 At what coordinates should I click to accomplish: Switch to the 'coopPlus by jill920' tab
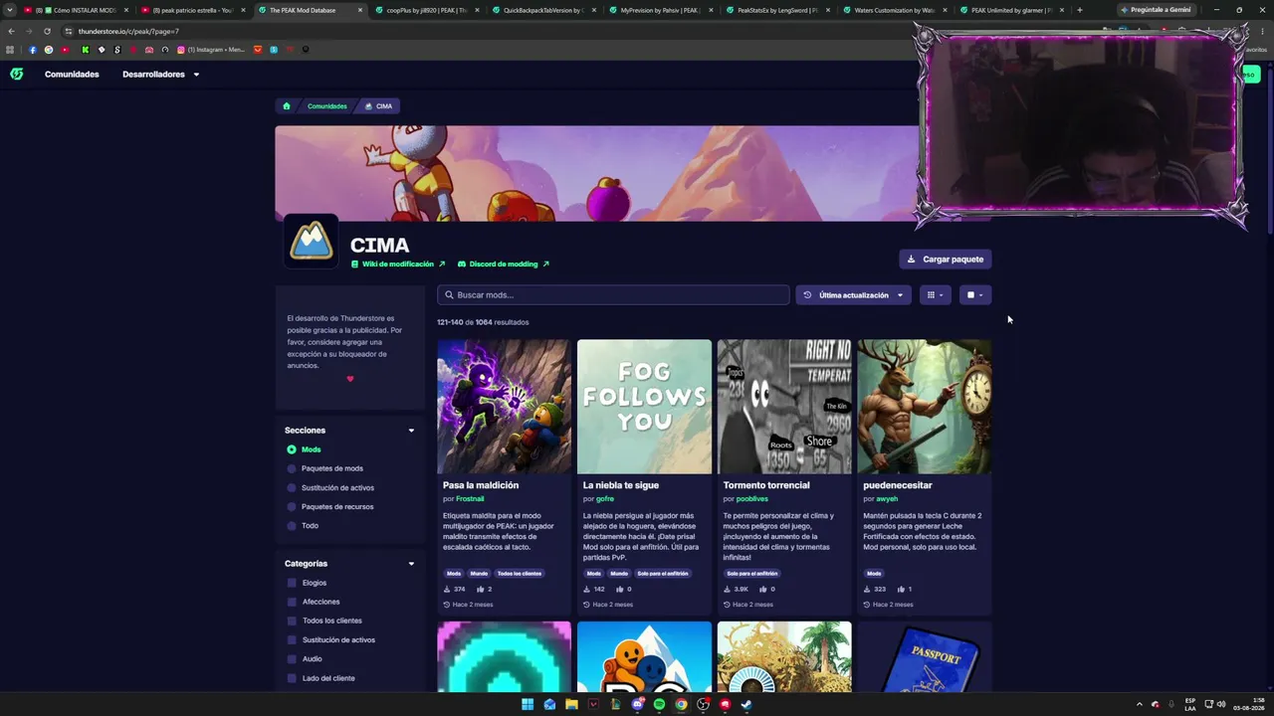(x=427, y=10)
